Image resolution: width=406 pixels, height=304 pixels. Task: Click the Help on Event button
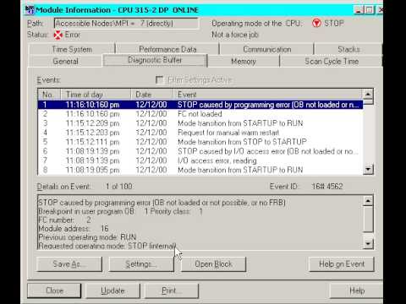(342, 264)
